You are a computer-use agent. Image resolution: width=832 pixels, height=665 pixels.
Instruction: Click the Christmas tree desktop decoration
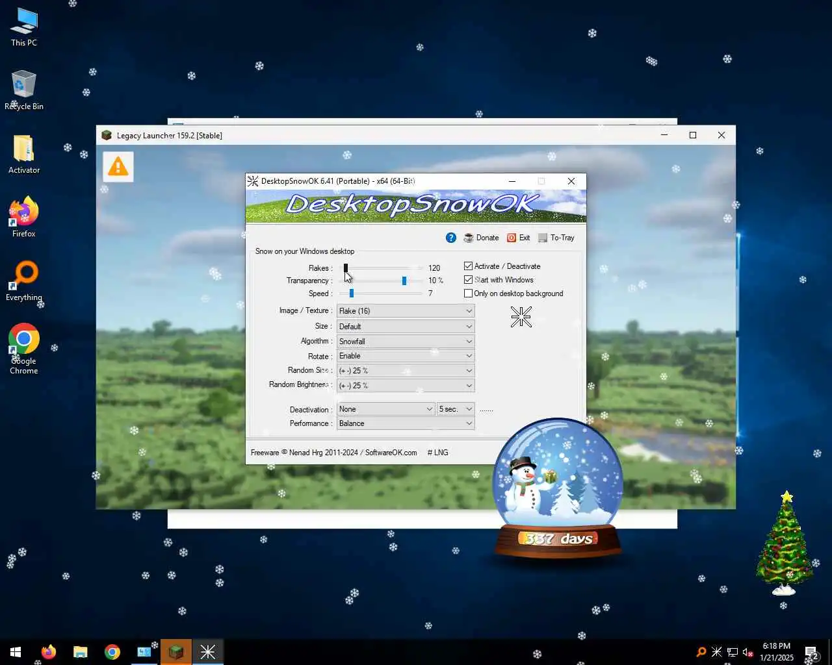[x=785, y=543]
